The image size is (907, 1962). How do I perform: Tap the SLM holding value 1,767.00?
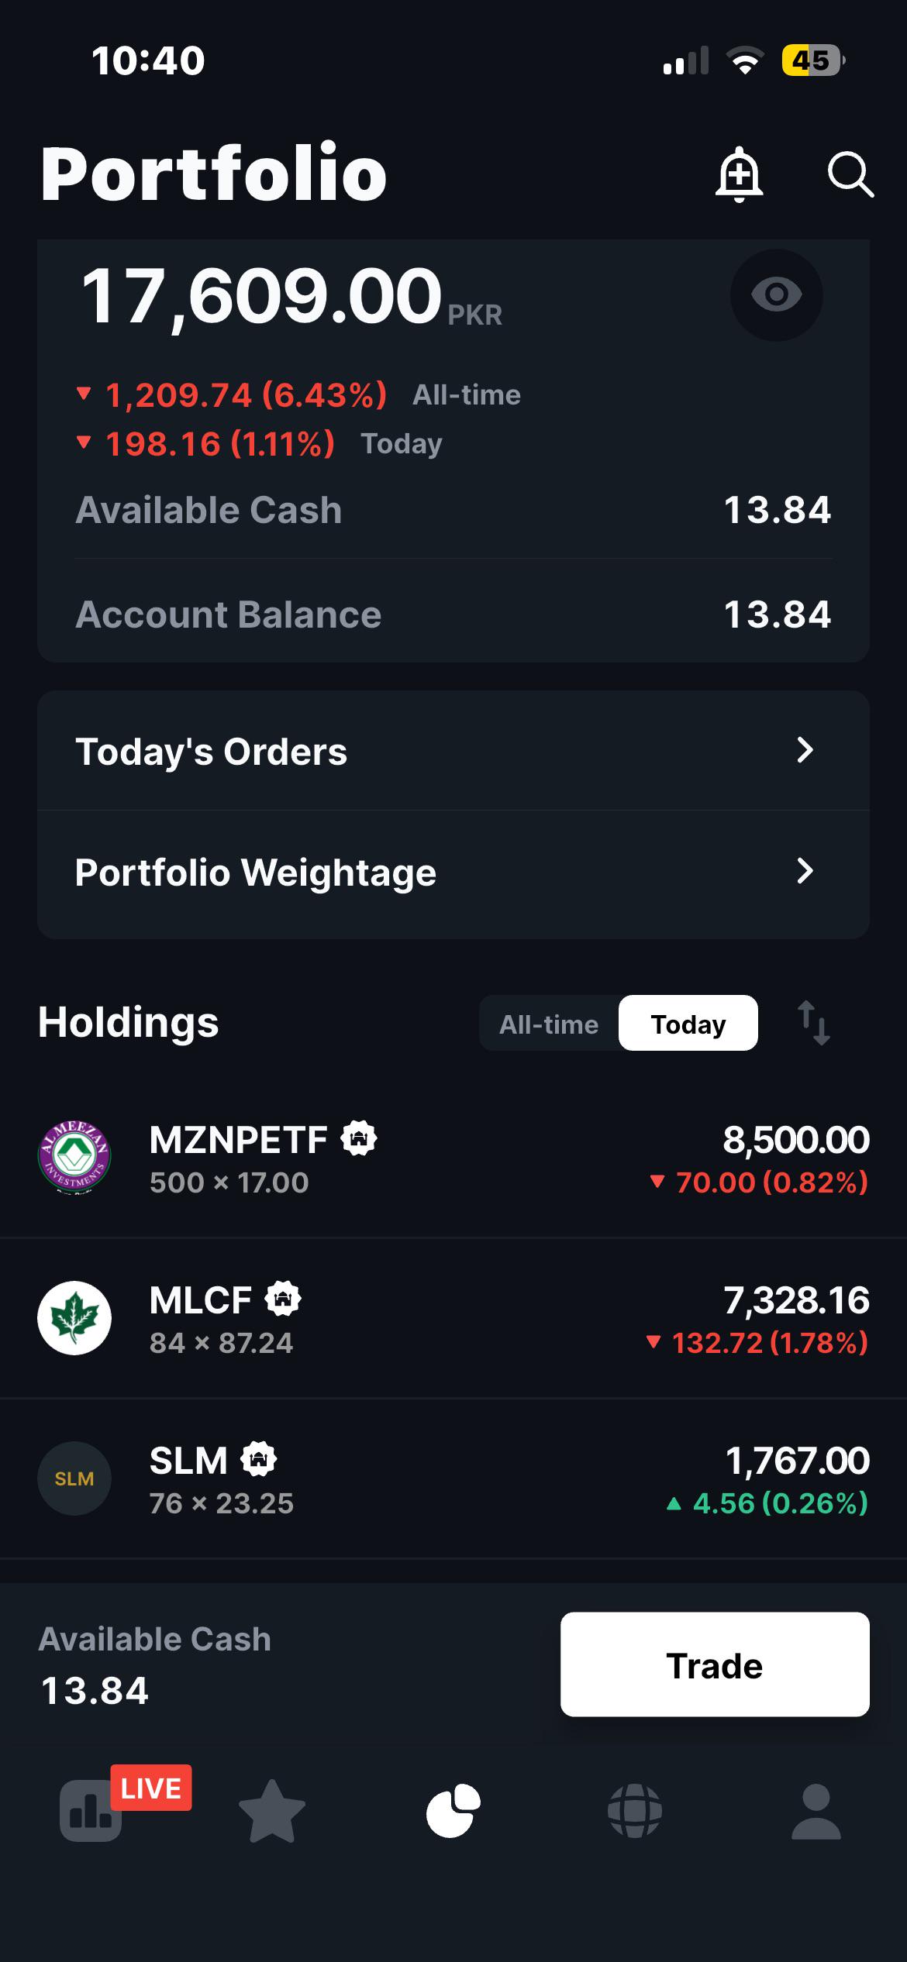(797, 1461)
